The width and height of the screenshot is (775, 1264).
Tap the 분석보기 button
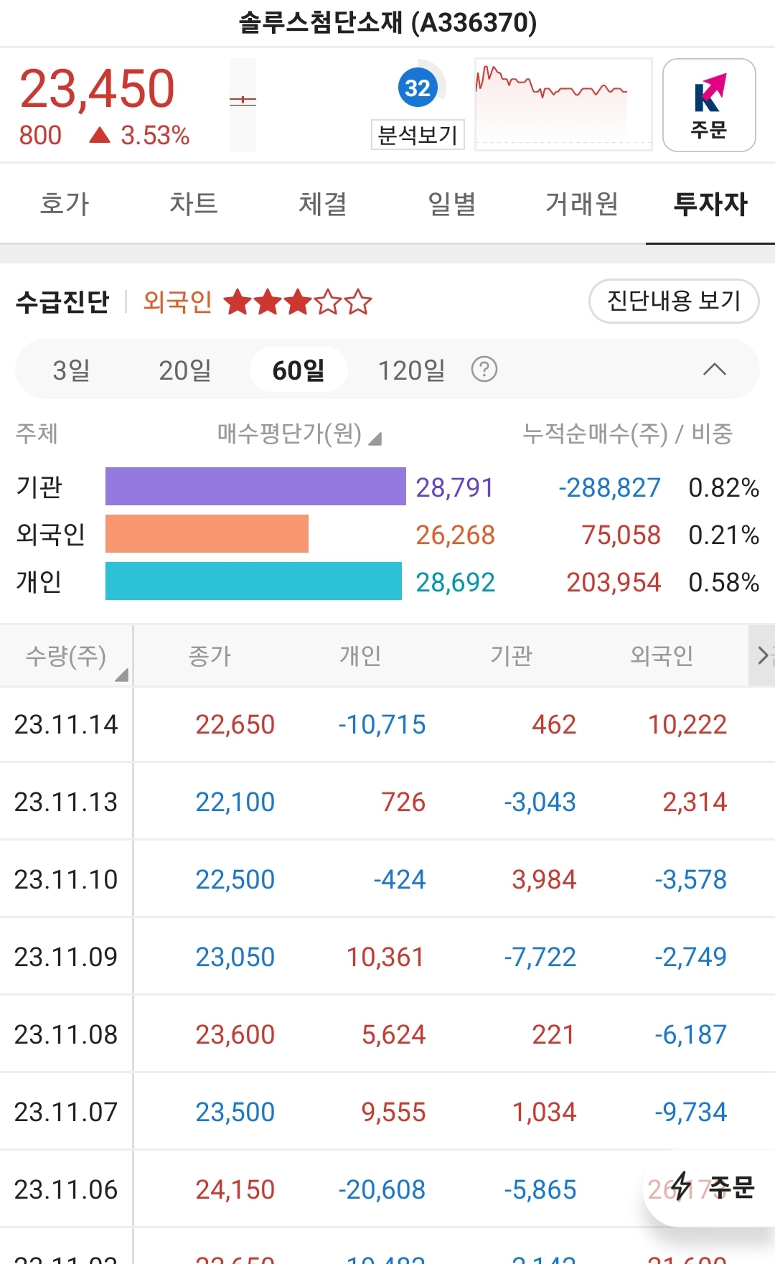click(418, 135)
